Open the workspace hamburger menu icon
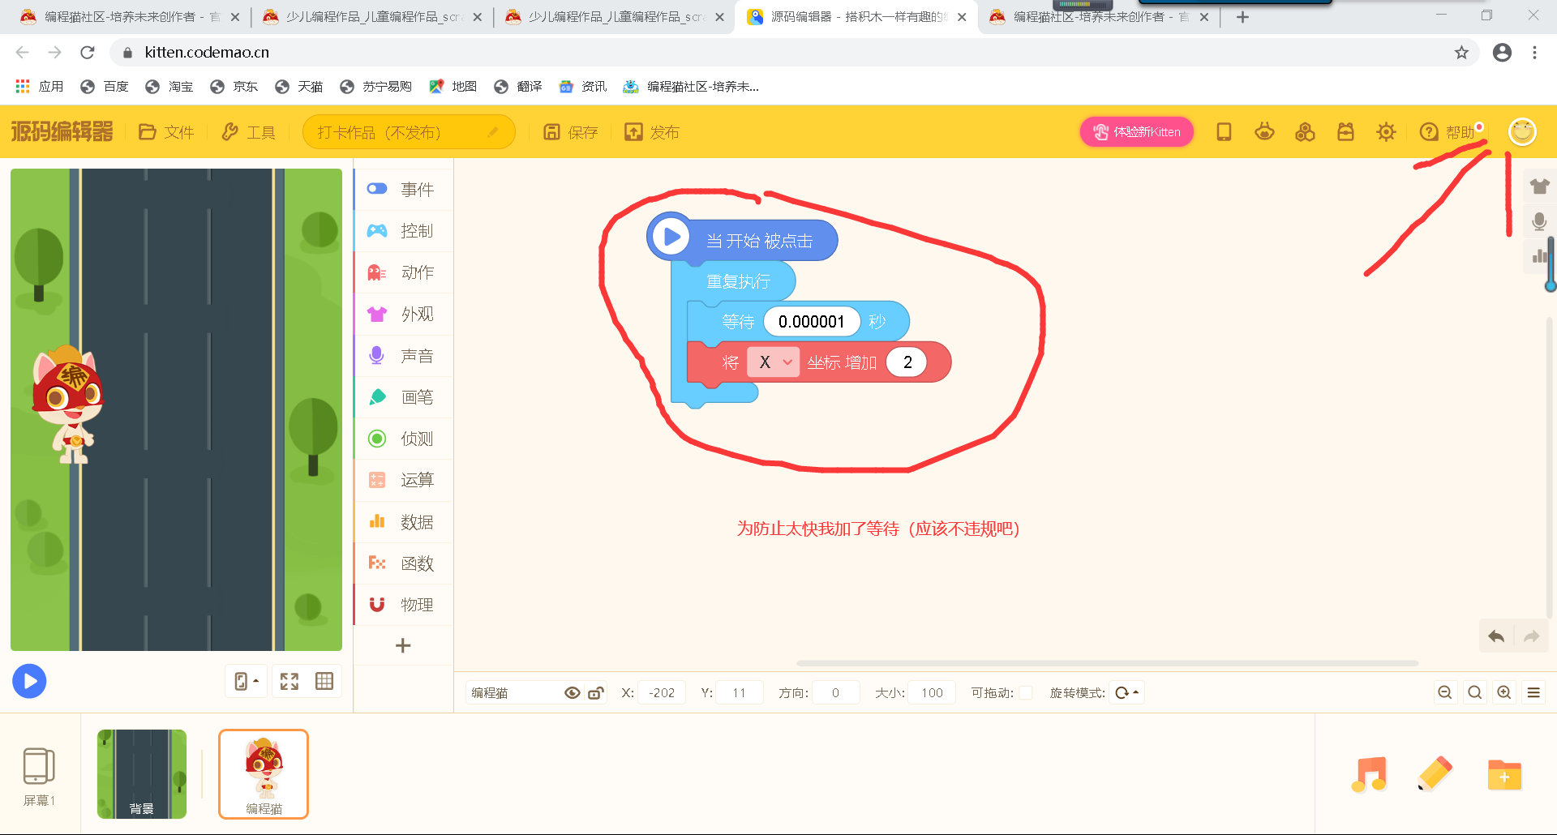 pos(1533,692)
